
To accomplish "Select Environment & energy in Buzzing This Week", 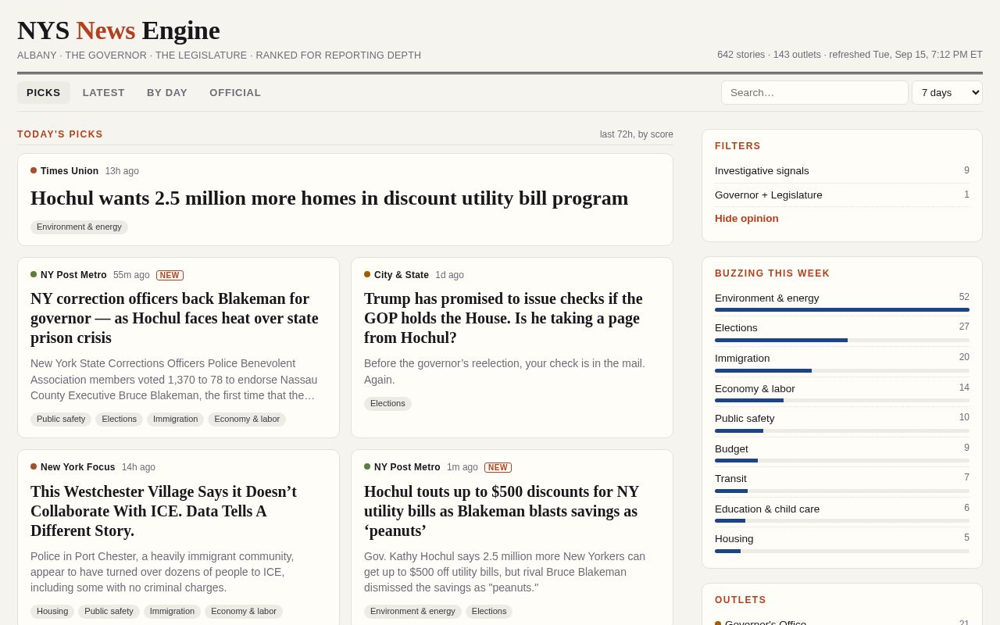I will click(x=842, y=301).
